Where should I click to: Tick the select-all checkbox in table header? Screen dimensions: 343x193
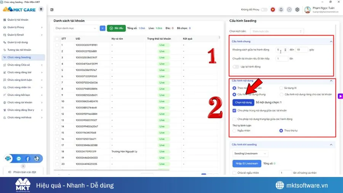pos(57,39)
